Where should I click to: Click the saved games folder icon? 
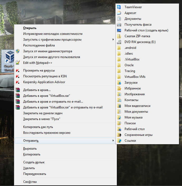coord(119,135)
